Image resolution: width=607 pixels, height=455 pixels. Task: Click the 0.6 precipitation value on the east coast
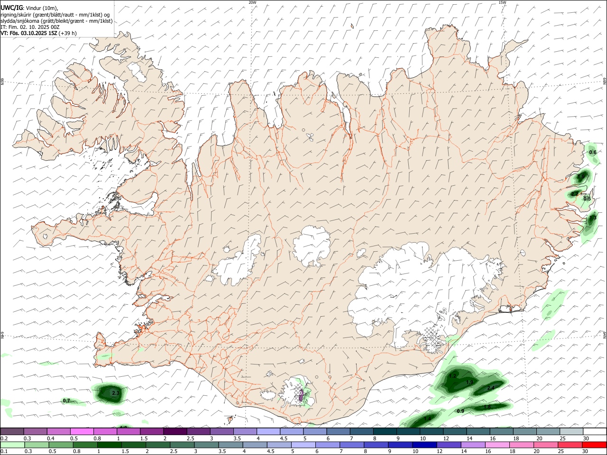[592, 152]
